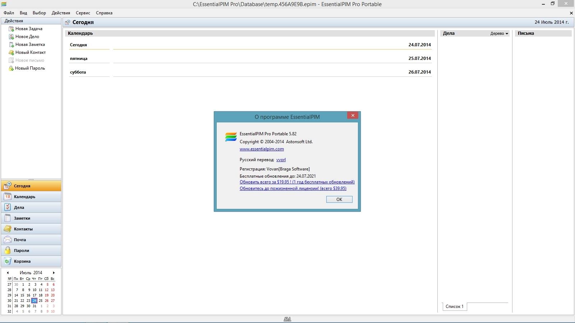
Task: Click the Корзина recycle bin icon
Action: [8, 261]
